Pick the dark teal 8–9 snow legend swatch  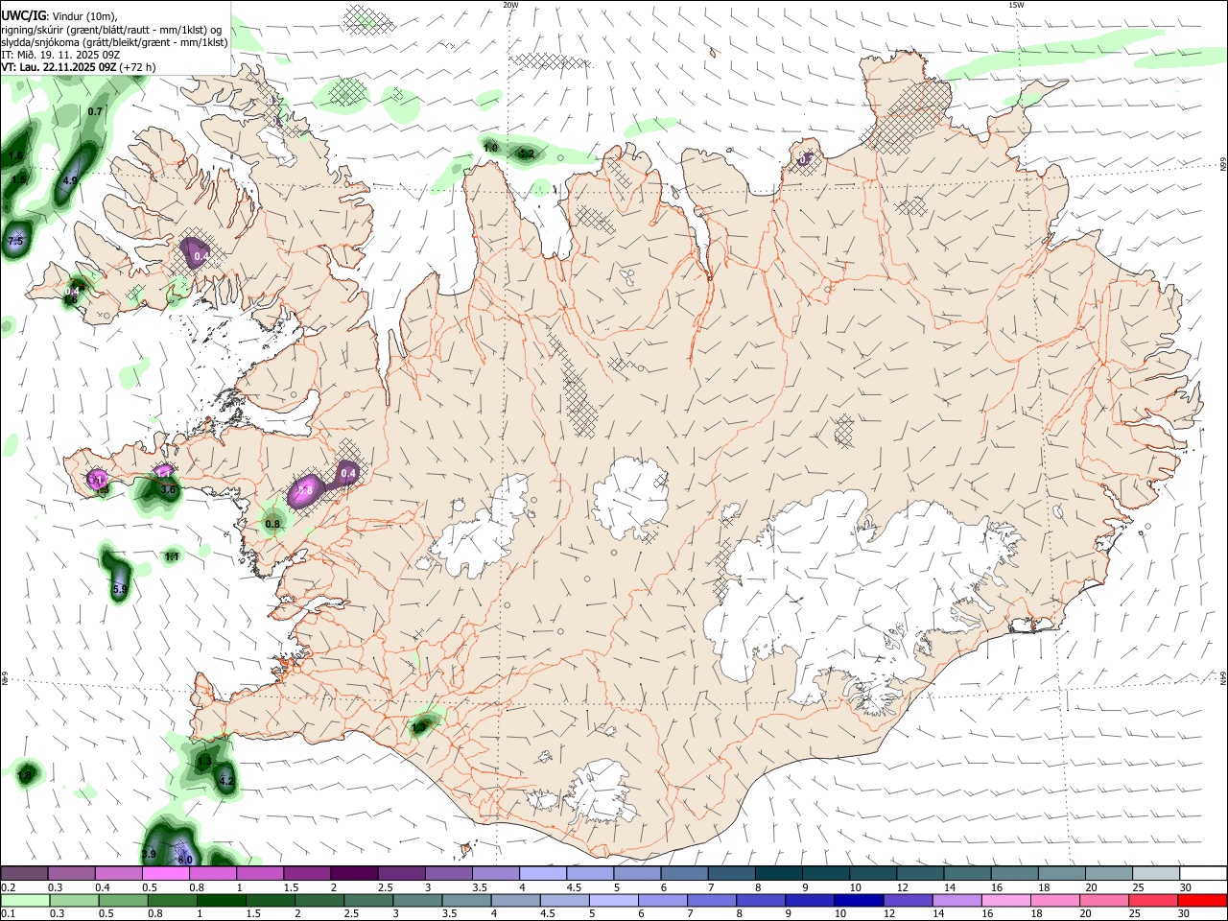tap(779, 873)
